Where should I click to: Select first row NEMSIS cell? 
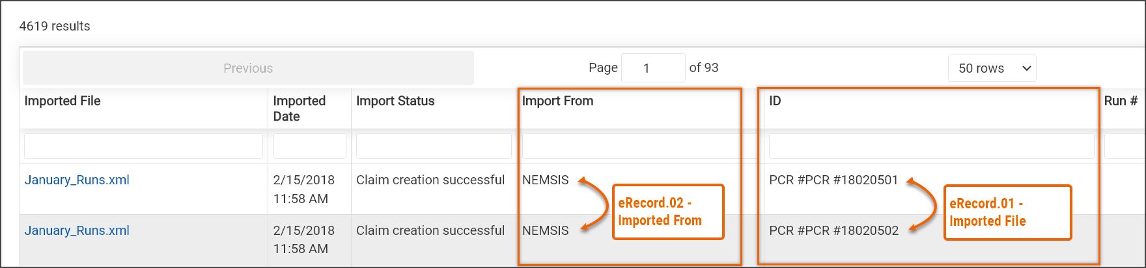546,180
